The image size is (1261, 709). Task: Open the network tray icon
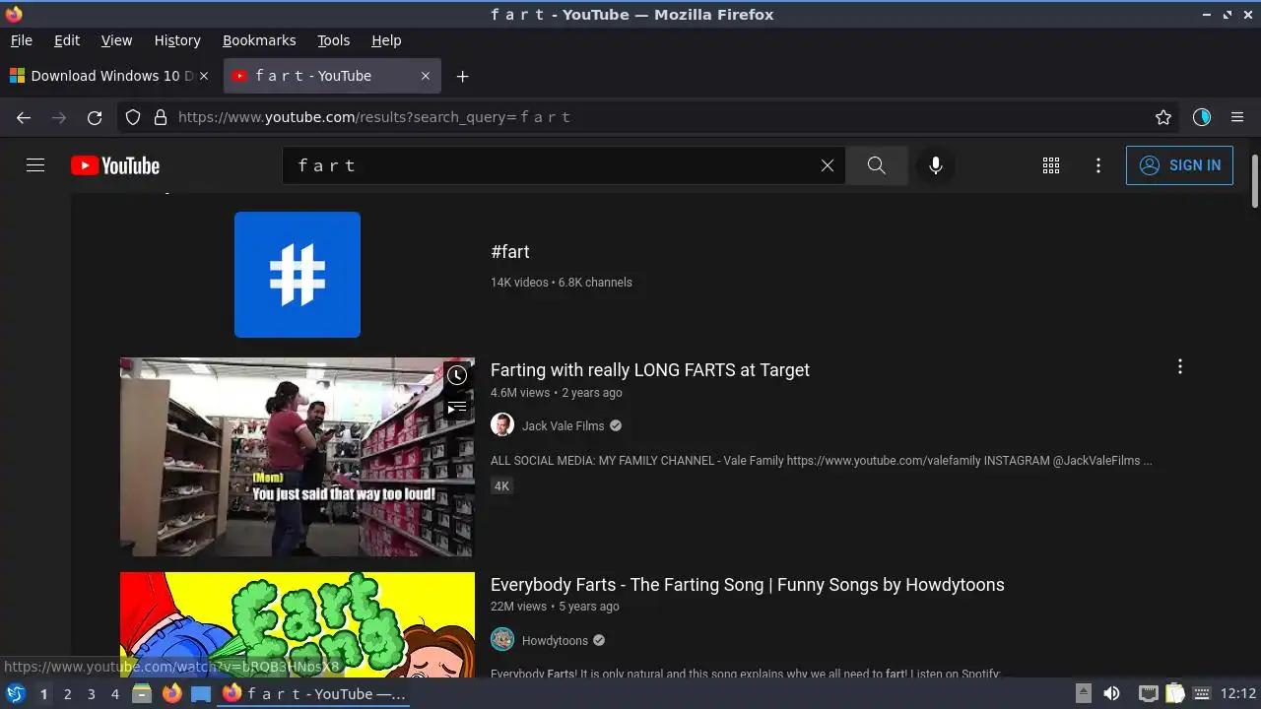pos(1148,693)
